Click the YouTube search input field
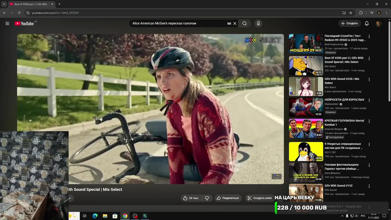Screen dimensions: 391x220 click(179, 24)
